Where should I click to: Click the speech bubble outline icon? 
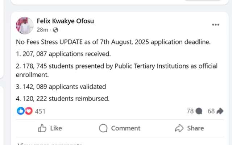point(103,128)
